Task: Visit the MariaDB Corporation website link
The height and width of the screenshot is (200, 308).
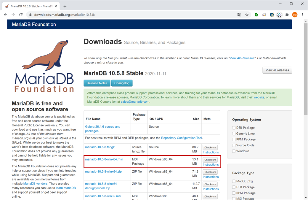Action: click(259, 97)
